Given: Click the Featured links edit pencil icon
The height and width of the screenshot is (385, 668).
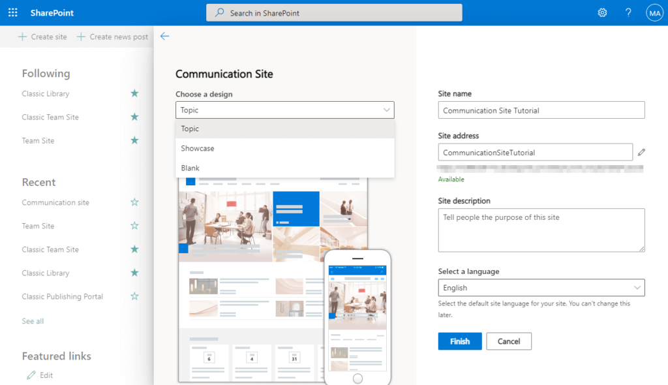Looking at the screenshot, I should click(x=31, y=375).
